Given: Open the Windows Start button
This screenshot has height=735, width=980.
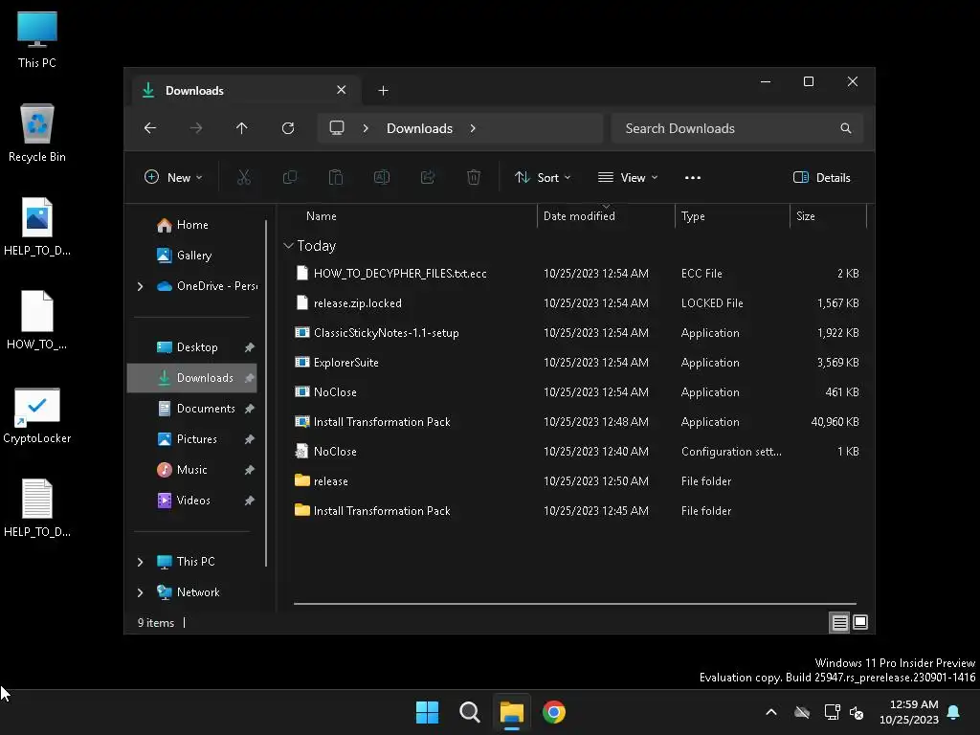Looking at the screenshot, I should 428,712.
